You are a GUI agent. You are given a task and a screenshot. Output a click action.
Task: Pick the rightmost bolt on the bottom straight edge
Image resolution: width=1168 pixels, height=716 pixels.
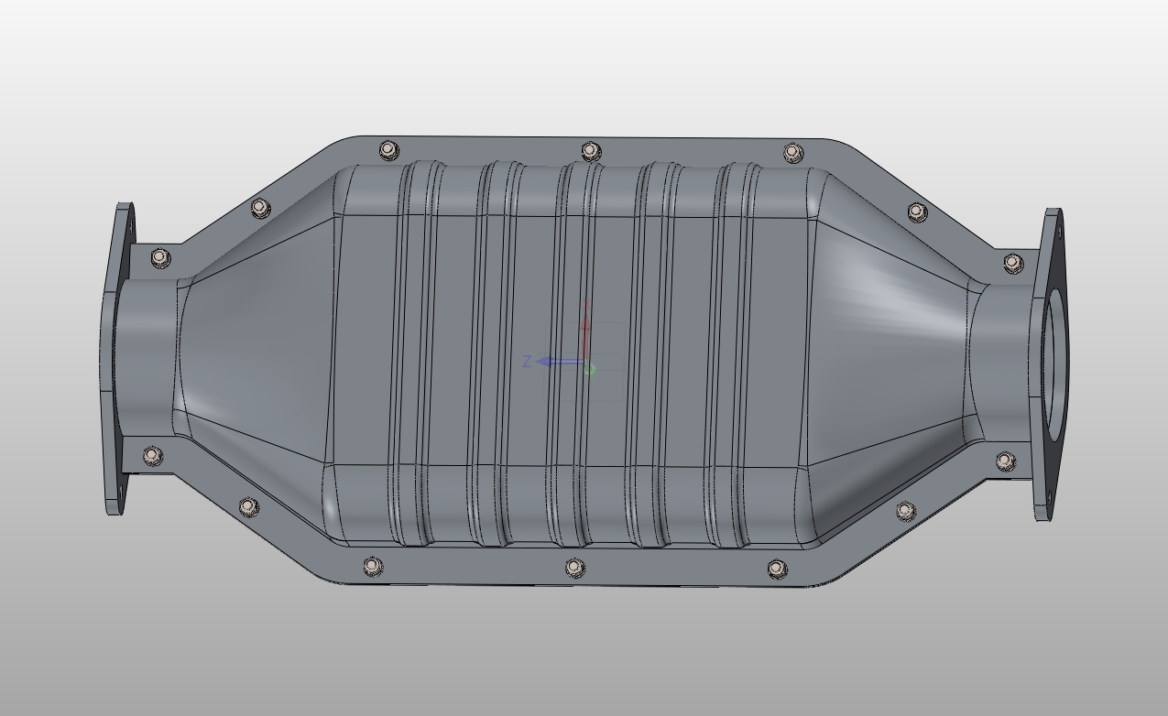(x=776, y=569)
